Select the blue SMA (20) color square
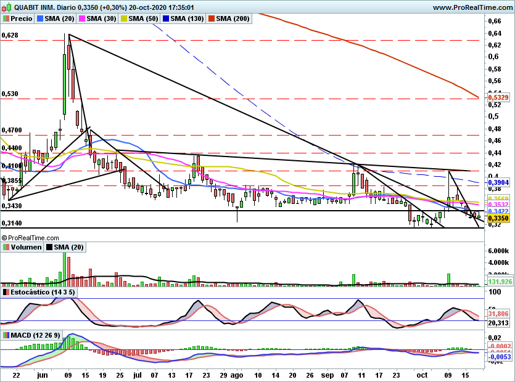This screenshot has height=382, width=515. point(41,19)
